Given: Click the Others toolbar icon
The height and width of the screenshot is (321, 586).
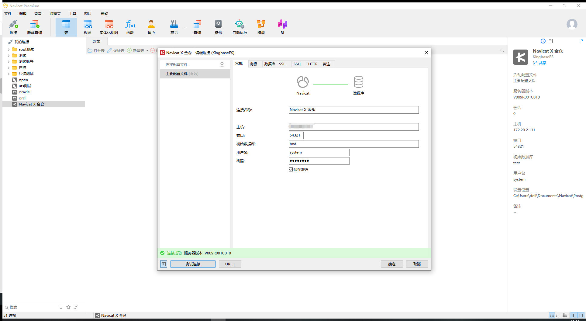Looking at the screenshot, I should click(x=174, y=27).
